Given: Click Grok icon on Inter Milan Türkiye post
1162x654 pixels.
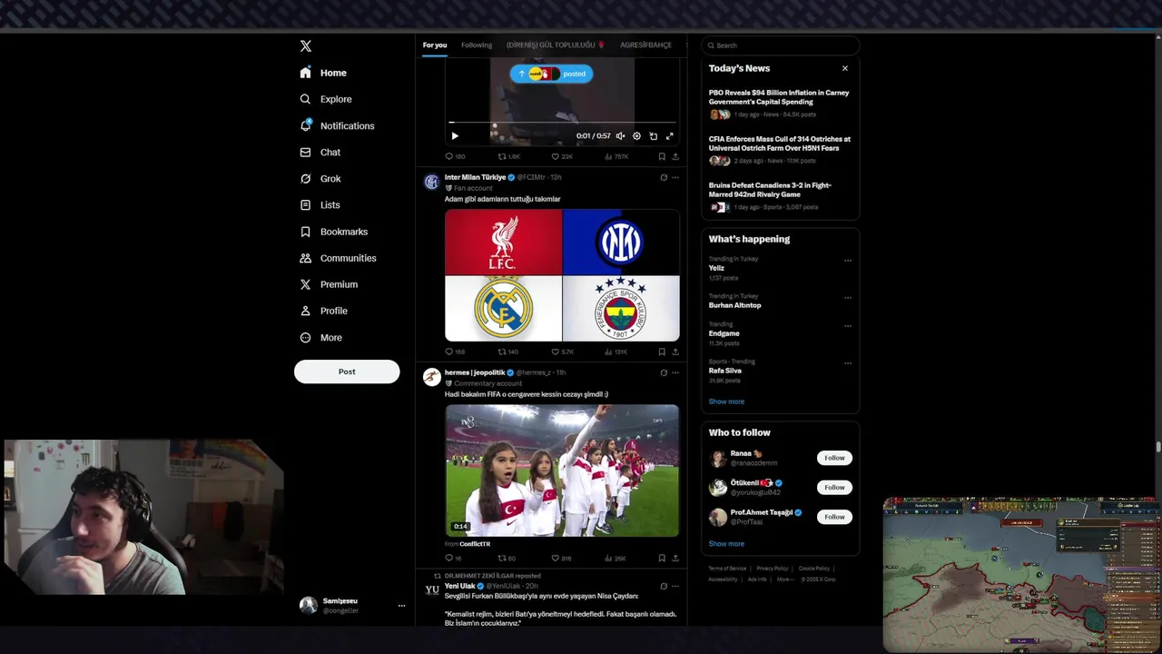Looking at the screenshot, I should pos(664,178).
